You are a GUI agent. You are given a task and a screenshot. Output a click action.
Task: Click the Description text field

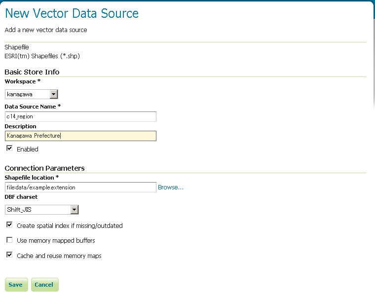(80, 136)
